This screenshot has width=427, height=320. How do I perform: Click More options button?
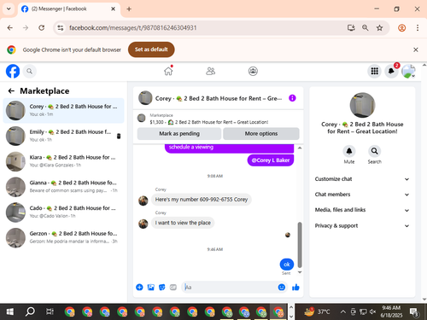(261, 134)
